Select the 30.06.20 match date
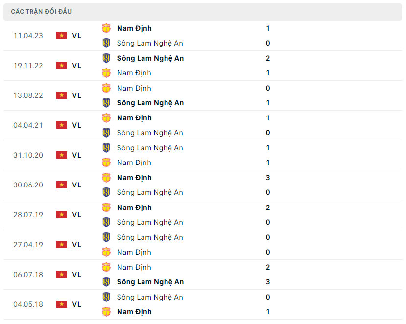Screen dimensions: 406x324 tap(28, 185)
